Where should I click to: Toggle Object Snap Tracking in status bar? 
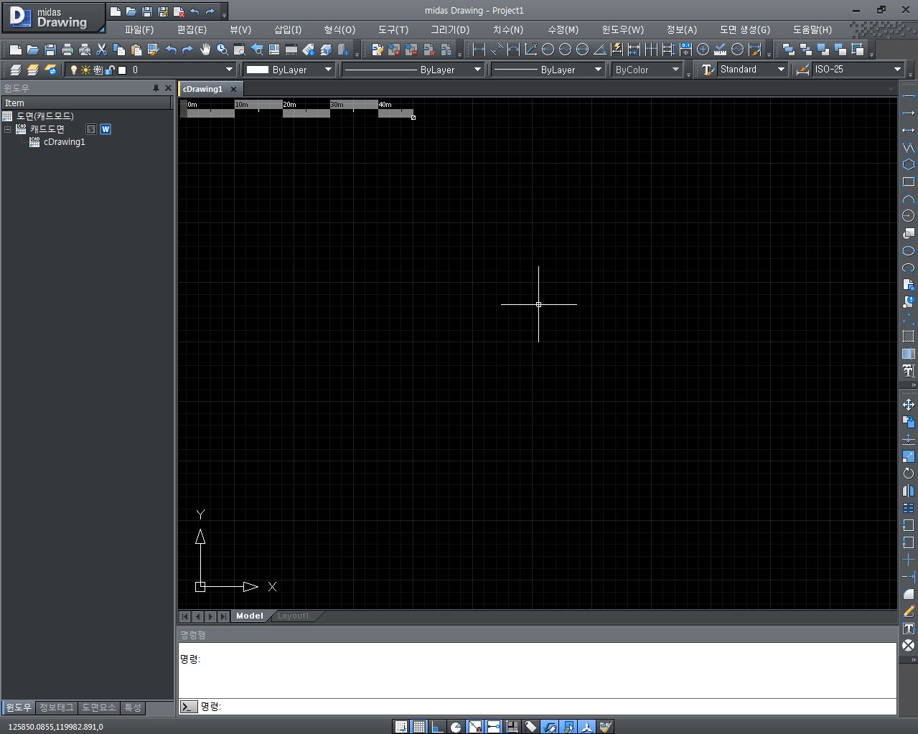[x=493, y=727]
